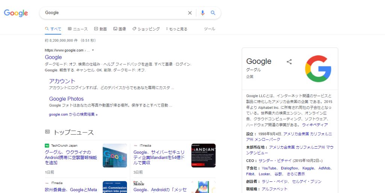Image resolution: width=385 pixels, height=193 pixels.
Task: Open the Looker subsidiary link
Action: tap(264, 174)
